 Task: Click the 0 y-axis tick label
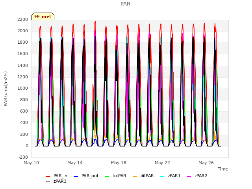click(x=27, y=146)
